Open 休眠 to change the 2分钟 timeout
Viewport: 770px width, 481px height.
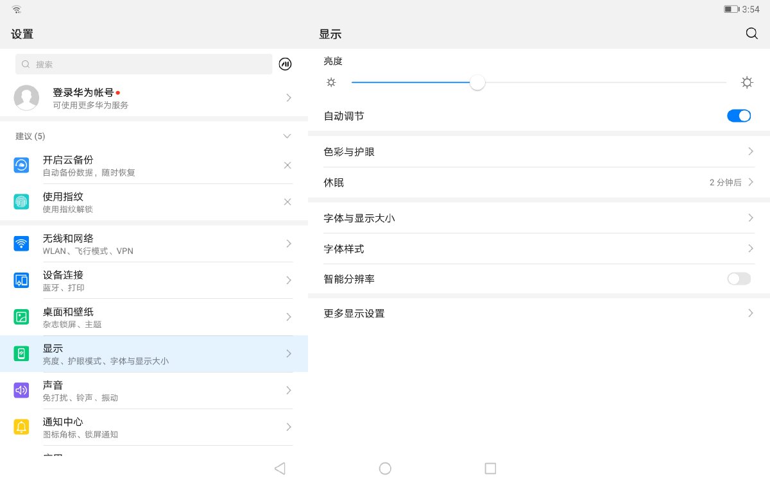539,182
